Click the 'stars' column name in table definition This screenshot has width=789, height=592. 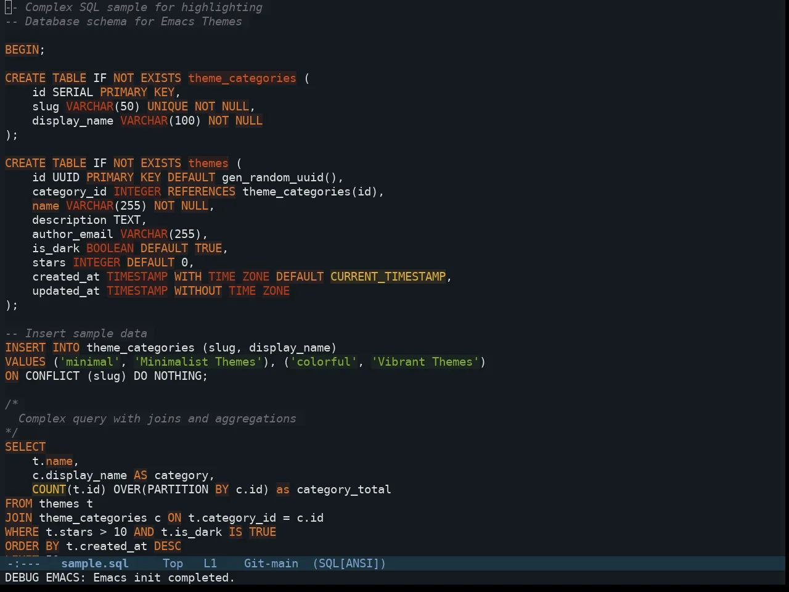tap(49, 262)
